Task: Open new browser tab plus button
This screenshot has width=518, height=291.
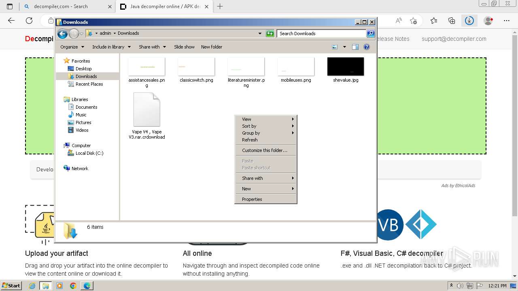Action: click(x=220, y=6)
